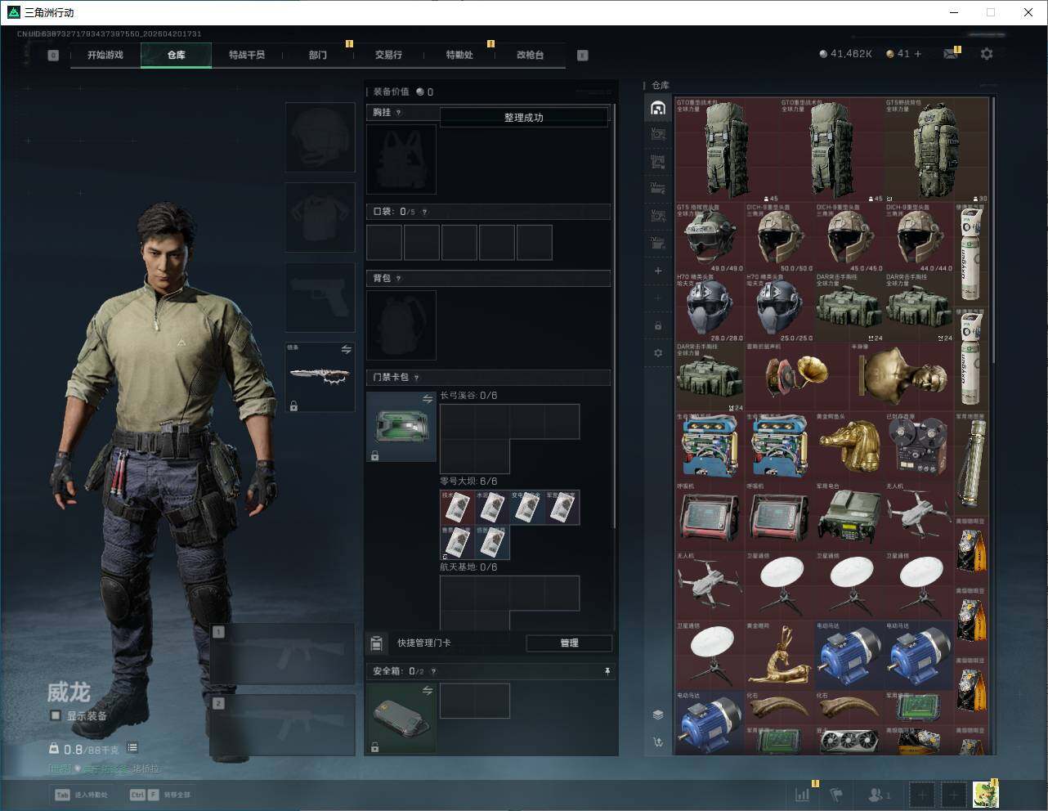Select primary weapon slot 2
Viewport: 1048px width, 811px height.
[283, 725]
